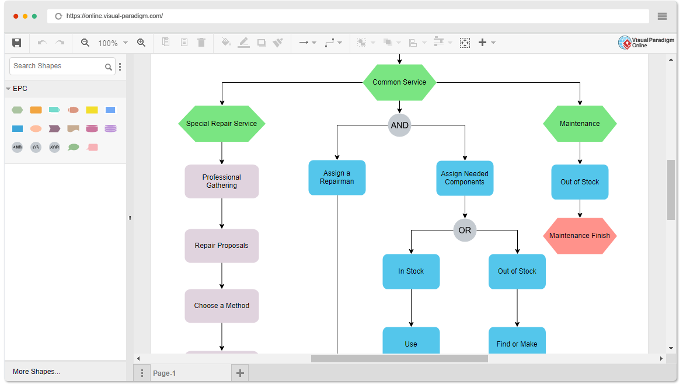Click the browser address bar URL
This screenshot has height=388, width=683.
114,16
